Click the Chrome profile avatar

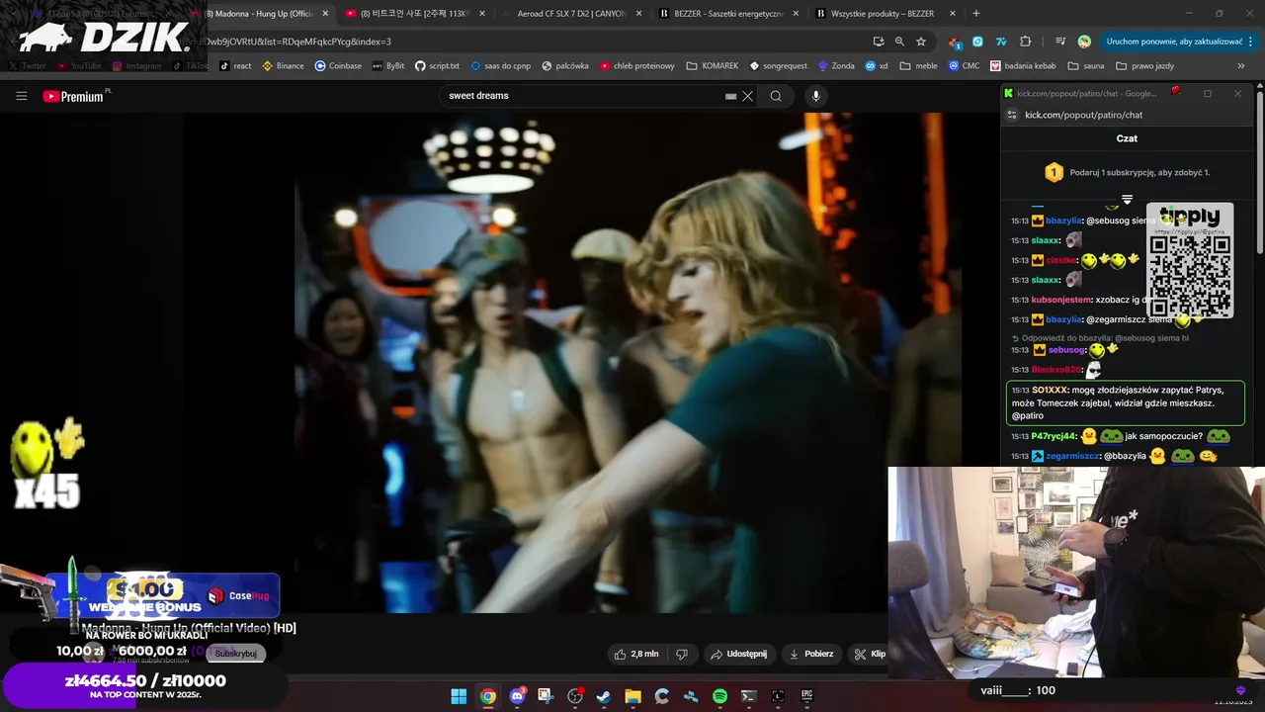(x=1084, y=42)
